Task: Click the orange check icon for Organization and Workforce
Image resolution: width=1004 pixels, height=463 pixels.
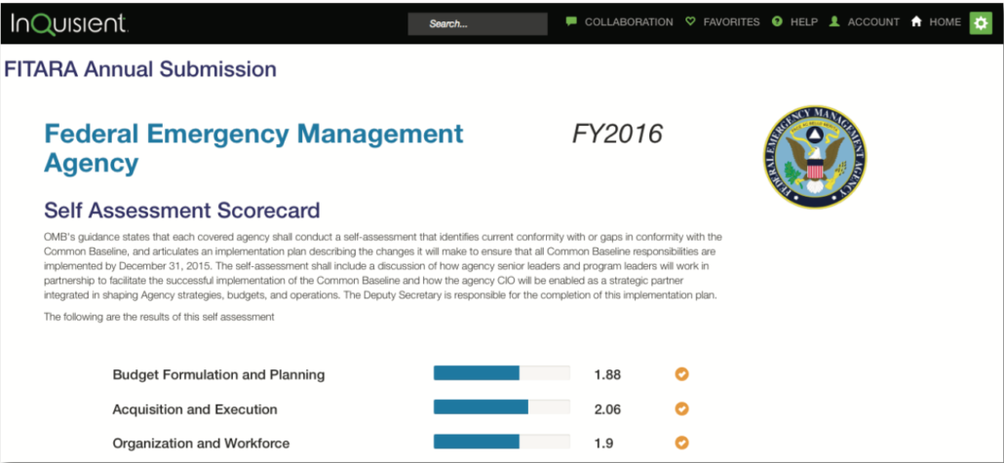Action: (x=682, y=443)
